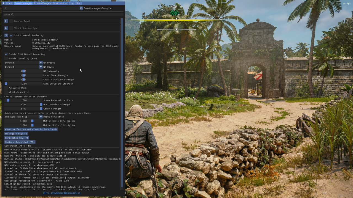This screenshot has height=198, width=353.
Task: Collapse the DLSS 5 Neural Rendering section
Action: pyautogui.click(x=6, y=35)
